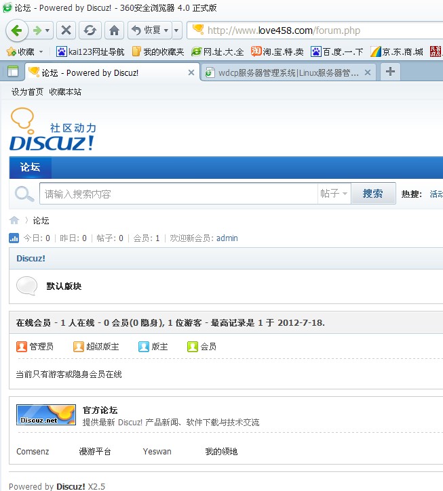
Task: Go back with the green back arrow
Action: (17, 30)
